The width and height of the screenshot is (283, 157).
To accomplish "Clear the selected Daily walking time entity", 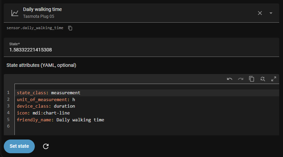I will [x=260, y=13].
